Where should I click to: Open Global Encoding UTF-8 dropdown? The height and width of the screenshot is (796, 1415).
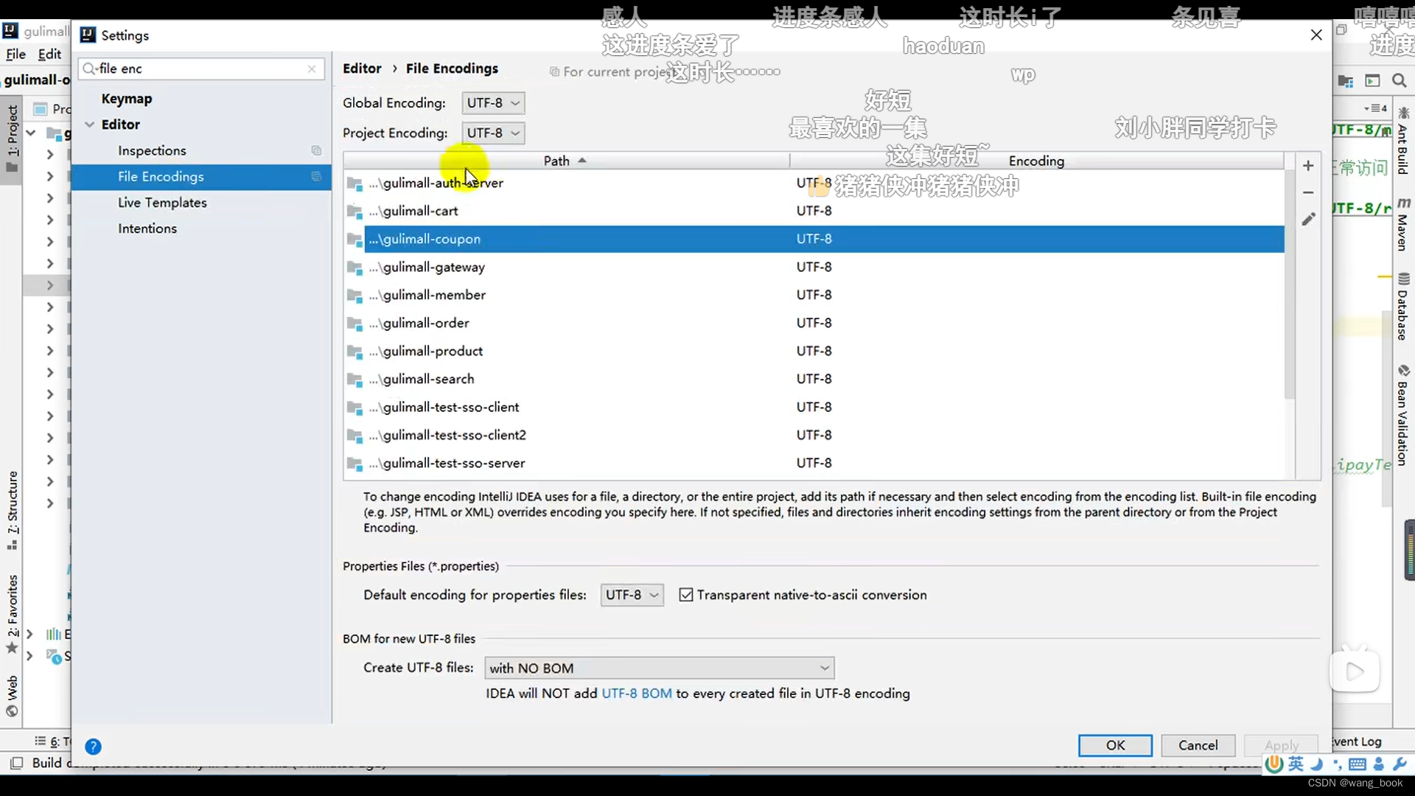[491, 102]
